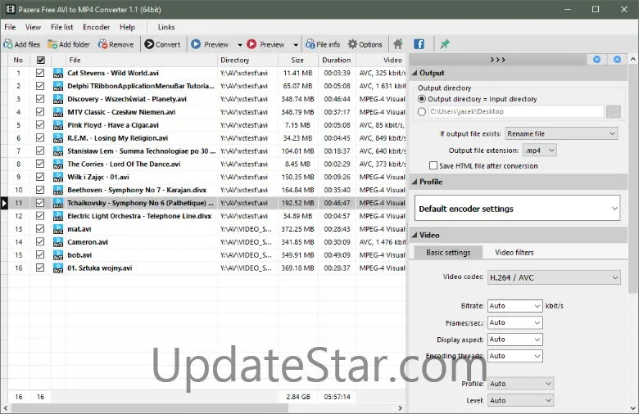Uncheck the MTV Classic - Czesław Niemen checkbox
The width and height of the screenshot is (639, 414).
[x=40, y=112]
